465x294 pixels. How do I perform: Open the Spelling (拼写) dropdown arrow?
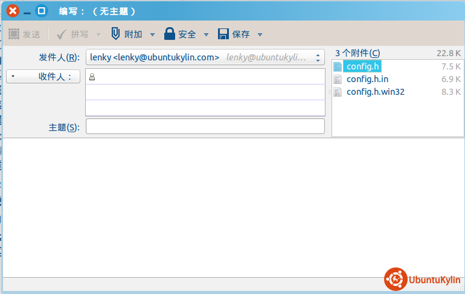click(98, 34)
